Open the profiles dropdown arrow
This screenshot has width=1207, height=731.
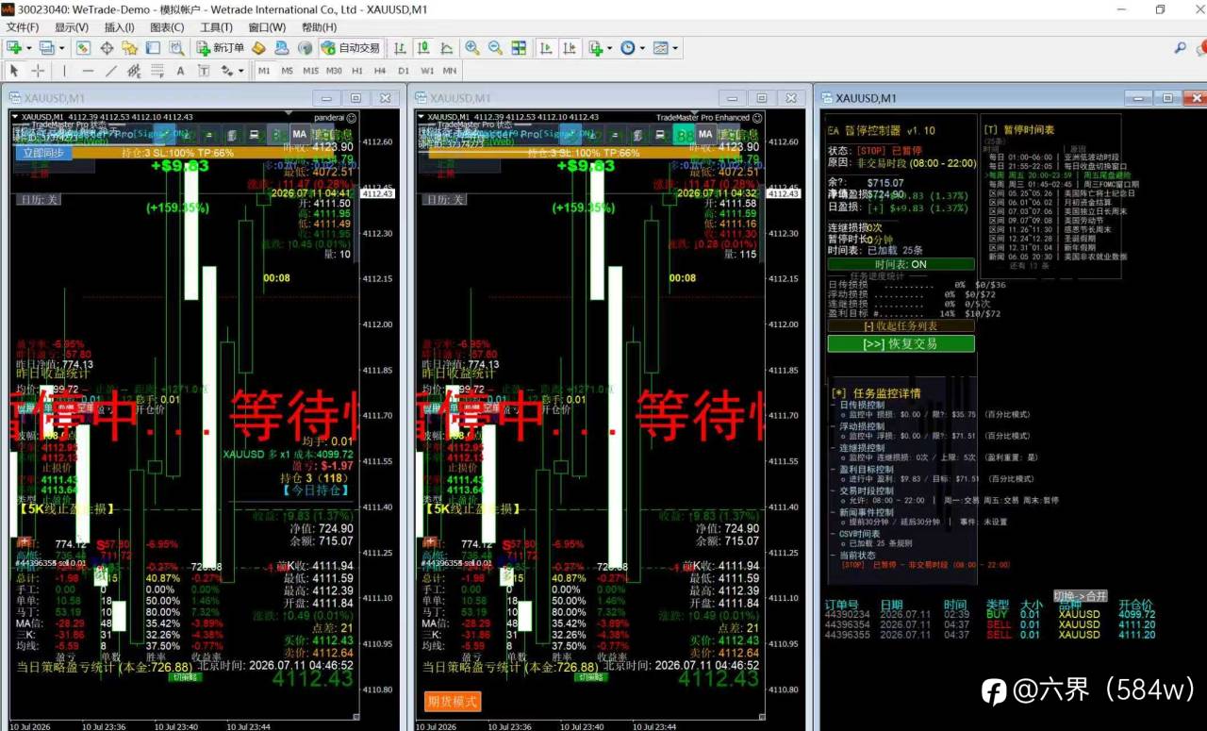click(61, 48)
